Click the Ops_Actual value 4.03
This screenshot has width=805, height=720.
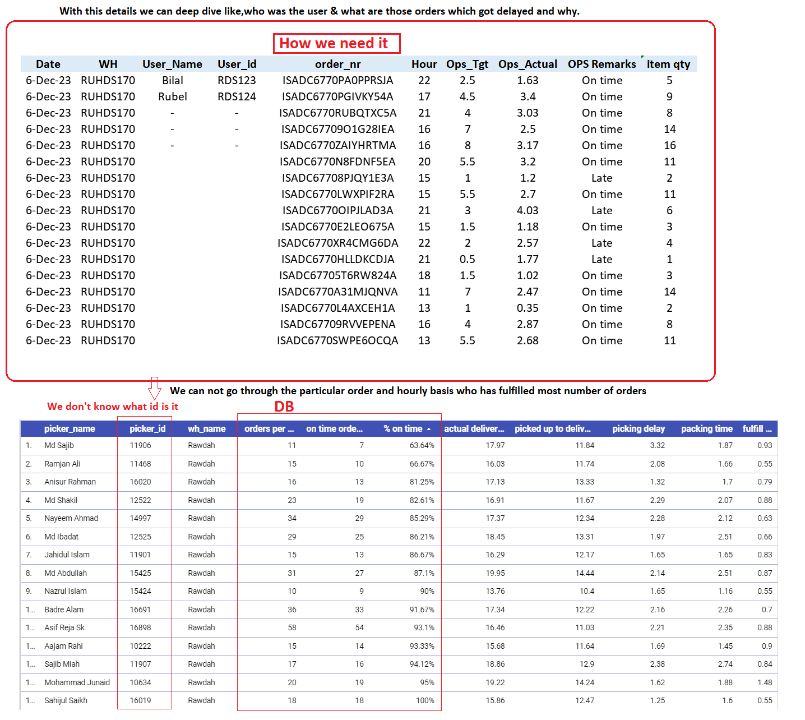(528, 210)
